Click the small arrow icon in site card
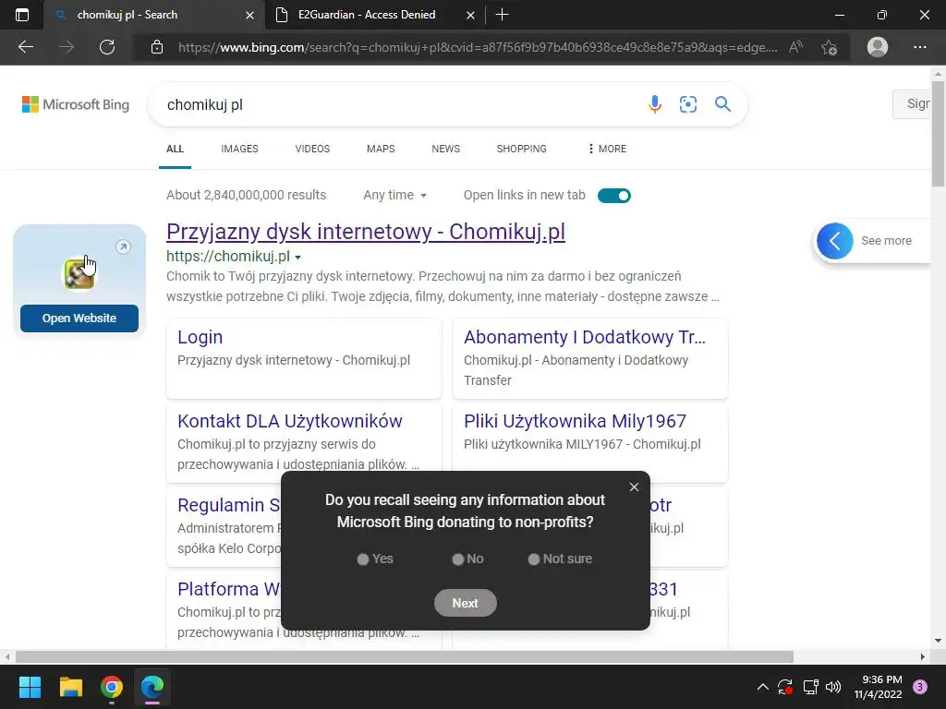This screenshot has width=946, height=709. pyautogui.click(x=123, y=246)
